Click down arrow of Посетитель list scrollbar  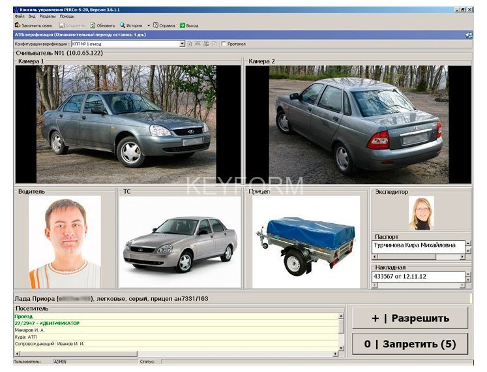coord(340,347)
